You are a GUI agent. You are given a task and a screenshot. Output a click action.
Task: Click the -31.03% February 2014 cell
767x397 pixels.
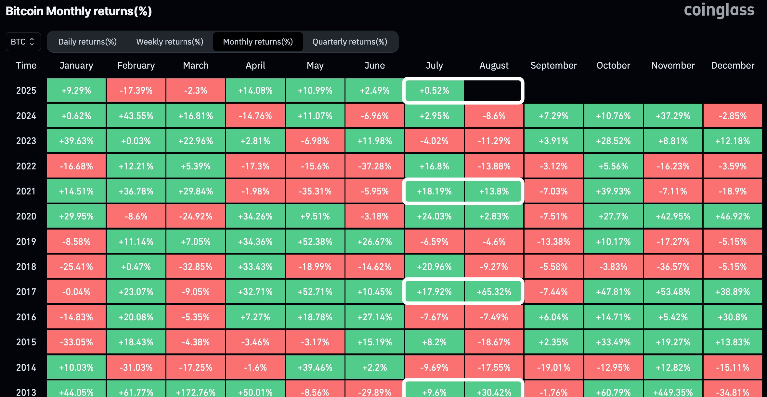click(x=136, y=367)
